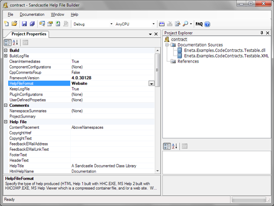
Task: Switch Project Explorer lower grid to categorized view
Action: [x=167, y=146]
